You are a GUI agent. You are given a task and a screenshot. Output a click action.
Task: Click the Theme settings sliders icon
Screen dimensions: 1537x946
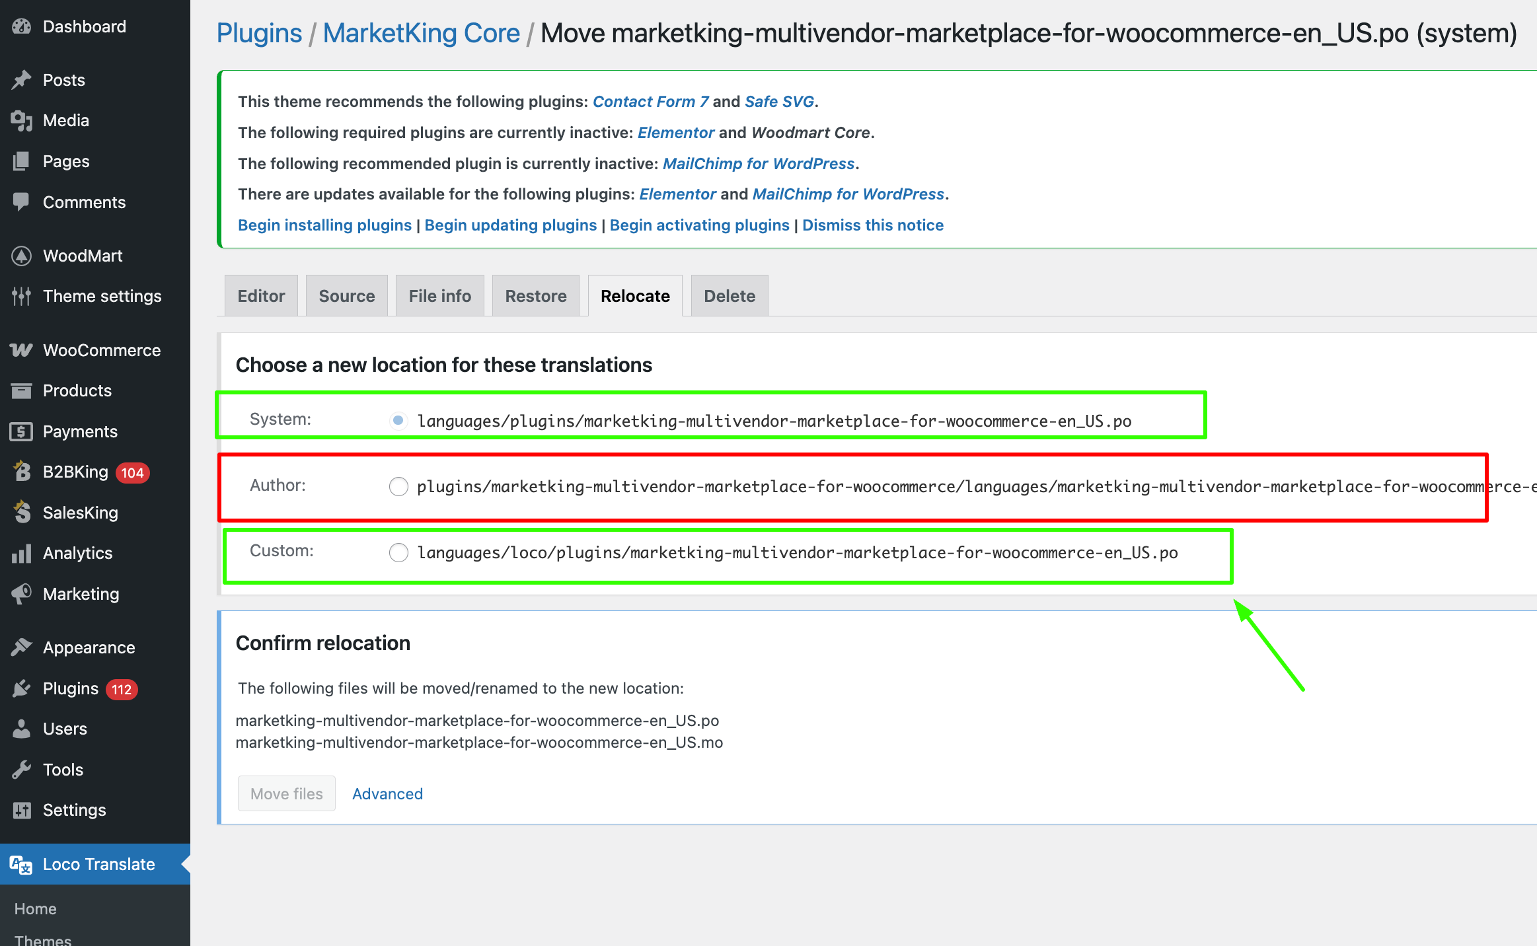pos(21,296)
